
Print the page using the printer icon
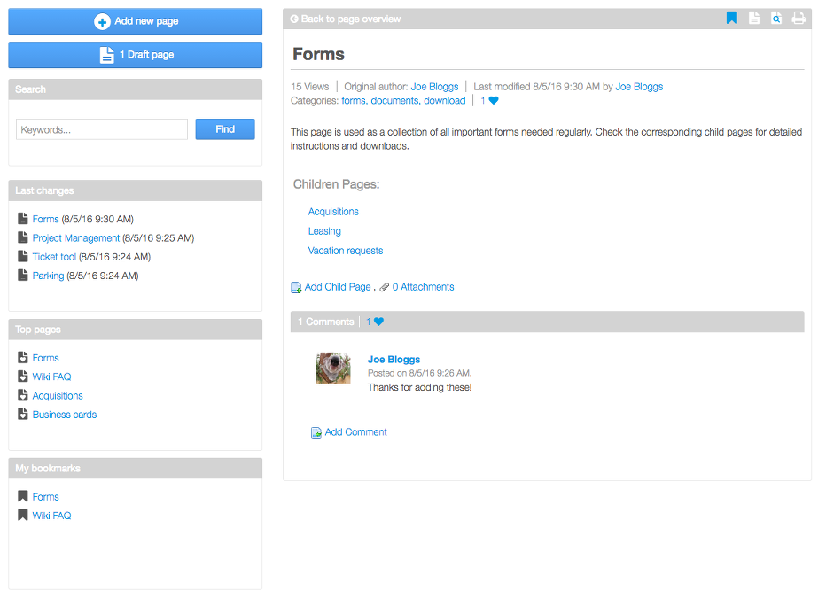coord(799,19)
